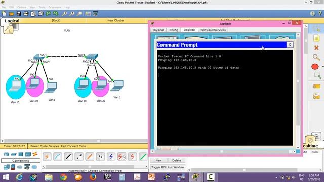
Task: Select the Connections lightning category
Action: tap(35, 154)
